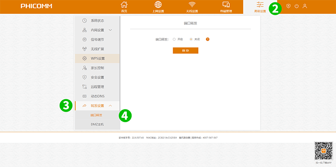Open WPS设置 via its gear icon
336x167 pixels.
(84, 58)
